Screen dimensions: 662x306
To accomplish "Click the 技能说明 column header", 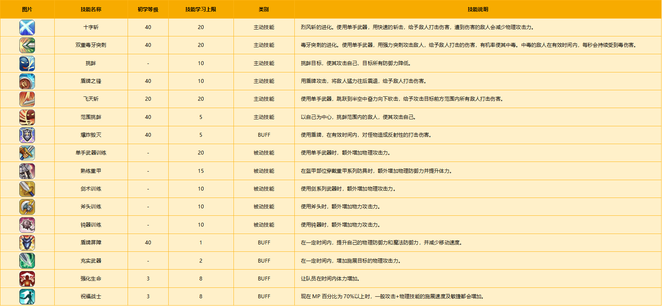I will pos(478,9).
